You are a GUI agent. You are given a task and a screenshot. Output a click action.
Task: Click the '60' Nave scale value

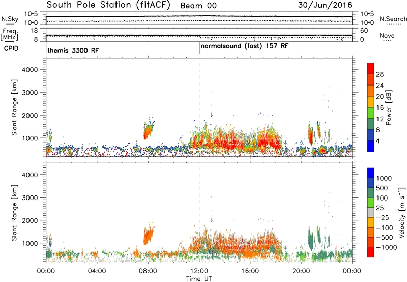pos(364,31)
